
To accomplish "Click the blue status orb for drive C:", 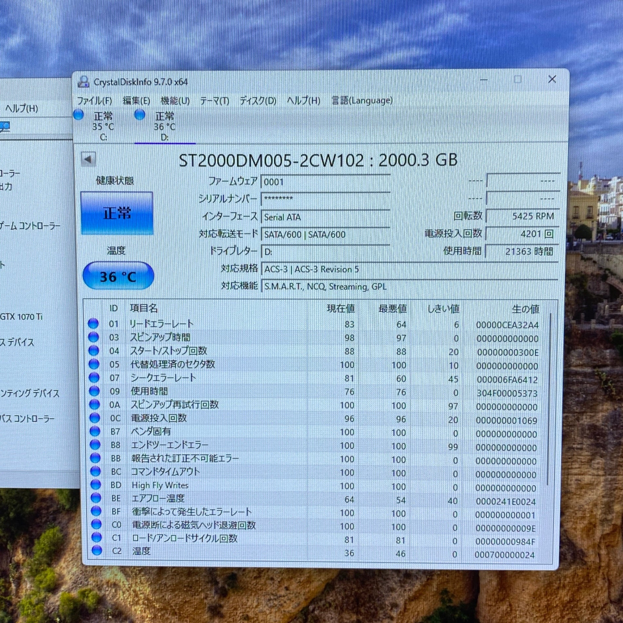I will 79,115.
